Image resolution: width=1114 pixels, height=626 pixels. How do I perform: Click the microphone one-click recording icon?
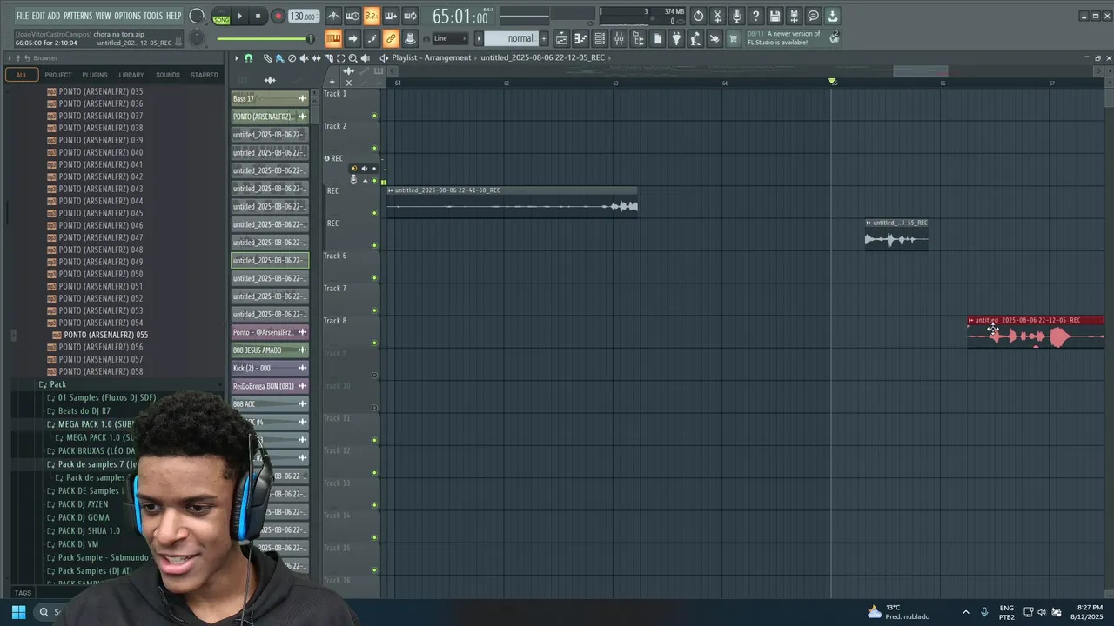pos(736,16)
